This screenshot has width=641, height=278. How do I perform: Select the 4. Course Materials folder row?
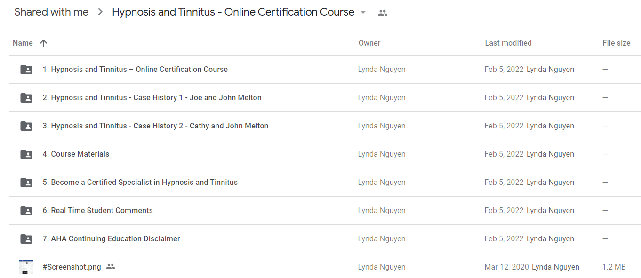[x=325, y=154]
